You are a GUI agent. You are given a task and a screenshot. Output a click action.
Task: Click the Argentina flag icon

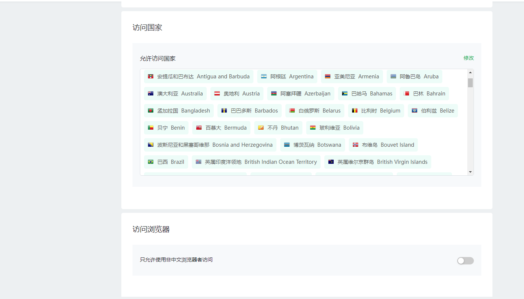264,77
